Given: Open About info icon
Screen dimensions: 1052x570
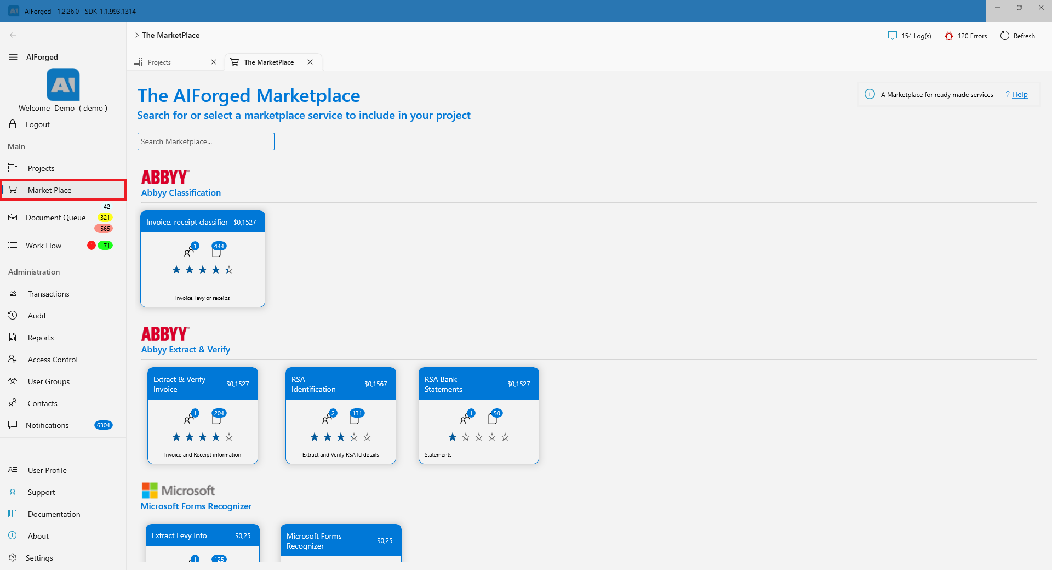Looking at the screenshot, I should [13, 535].
